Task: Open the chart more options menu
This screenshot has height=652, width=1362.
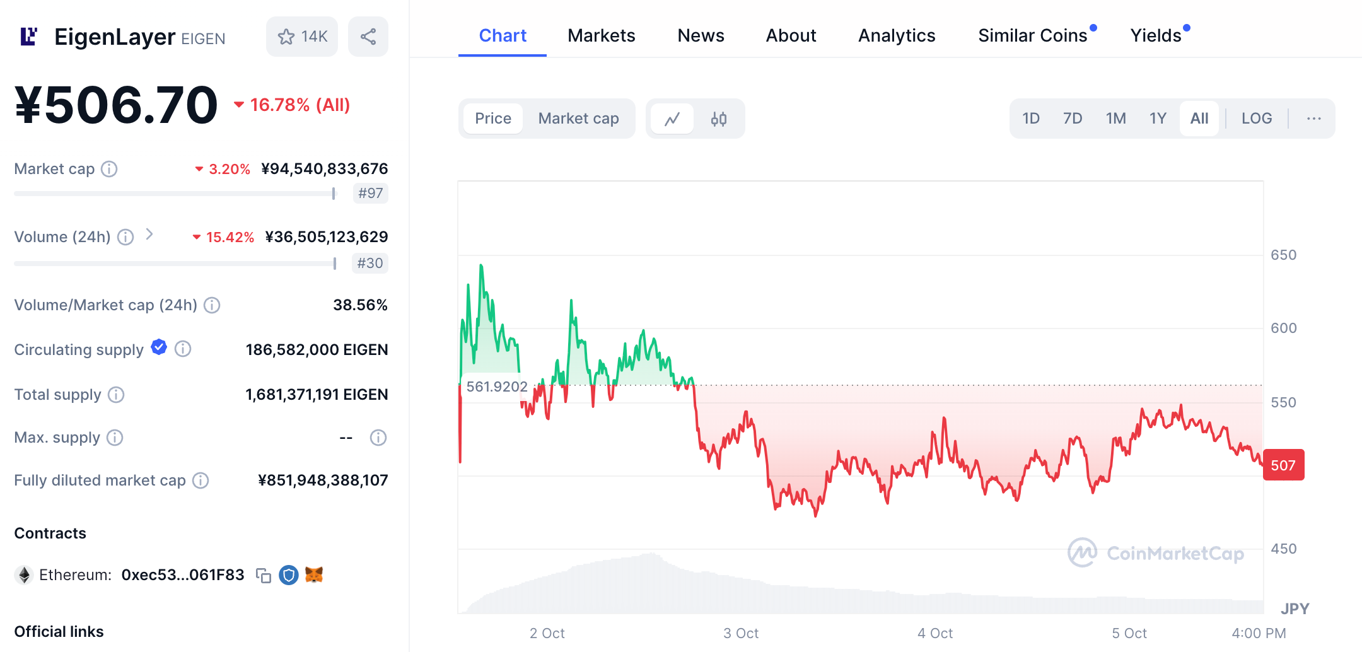Action: 1313,119
